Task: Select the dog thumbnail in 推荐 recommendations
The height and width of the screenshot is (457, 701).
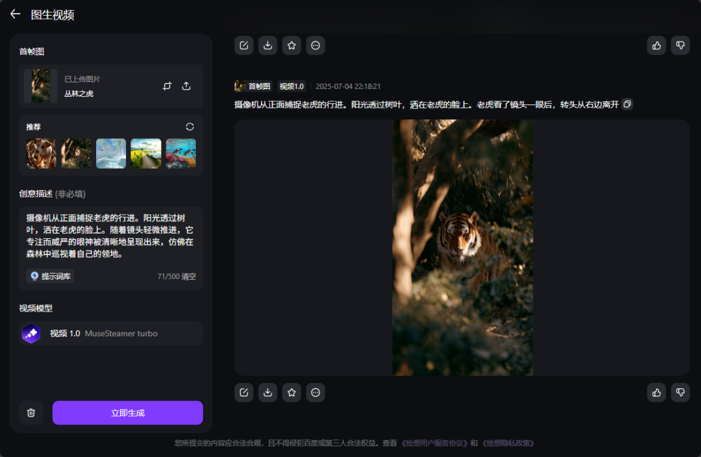Action: (41, 153)
